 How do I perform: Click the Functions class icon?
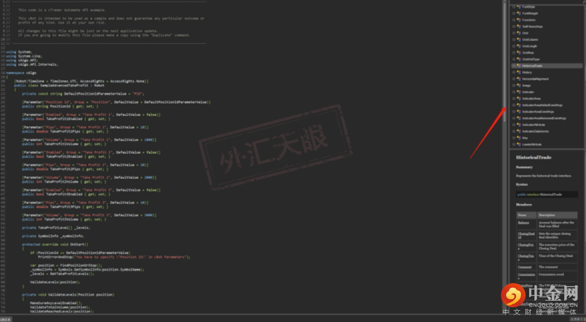tap(518, 20)
